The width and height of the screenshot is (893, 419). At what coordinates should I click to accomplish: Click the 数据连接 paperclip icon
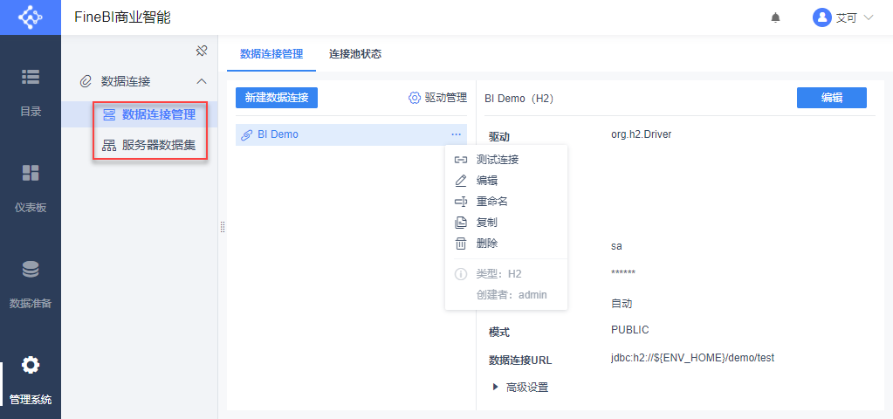[86, 81]
